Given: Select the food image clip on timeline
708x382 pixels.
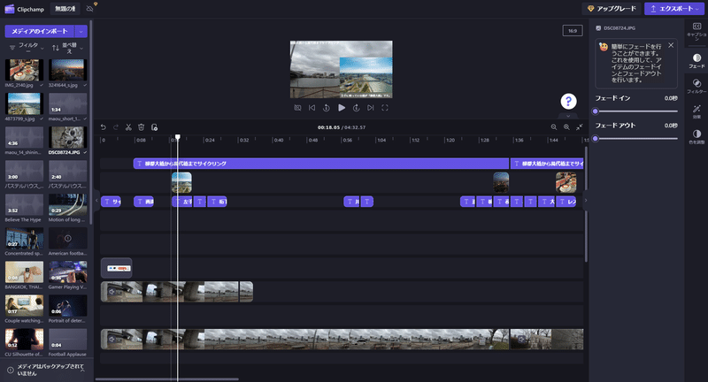Looking at the screenshot, I should point(566,183).
